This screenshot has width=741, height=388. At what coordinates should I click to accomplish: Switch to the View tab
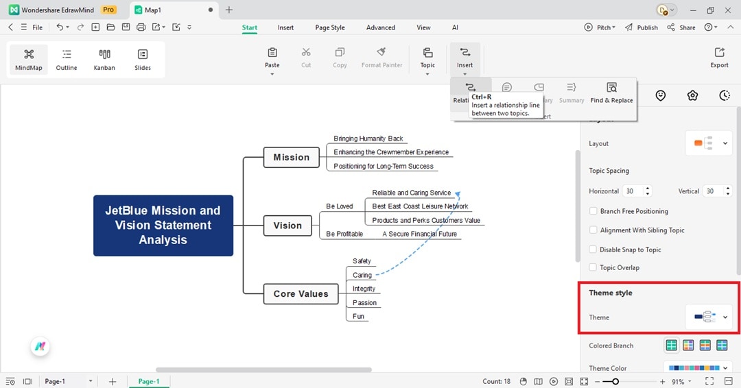tap(423, 27)
